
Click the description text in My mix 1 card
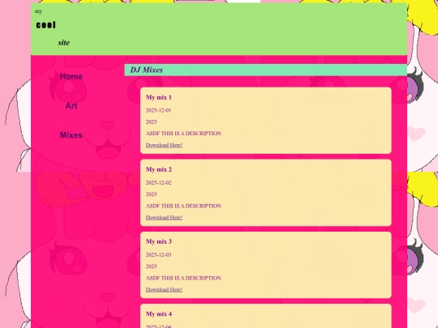(183, 134)
